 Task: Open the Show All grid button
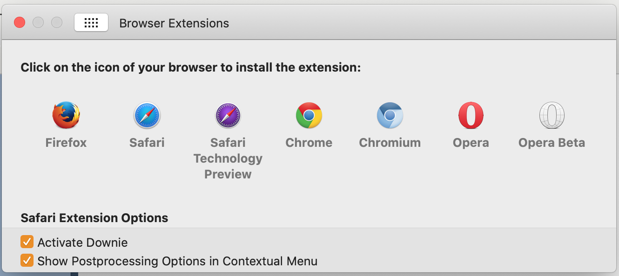(x=91, y=22)
